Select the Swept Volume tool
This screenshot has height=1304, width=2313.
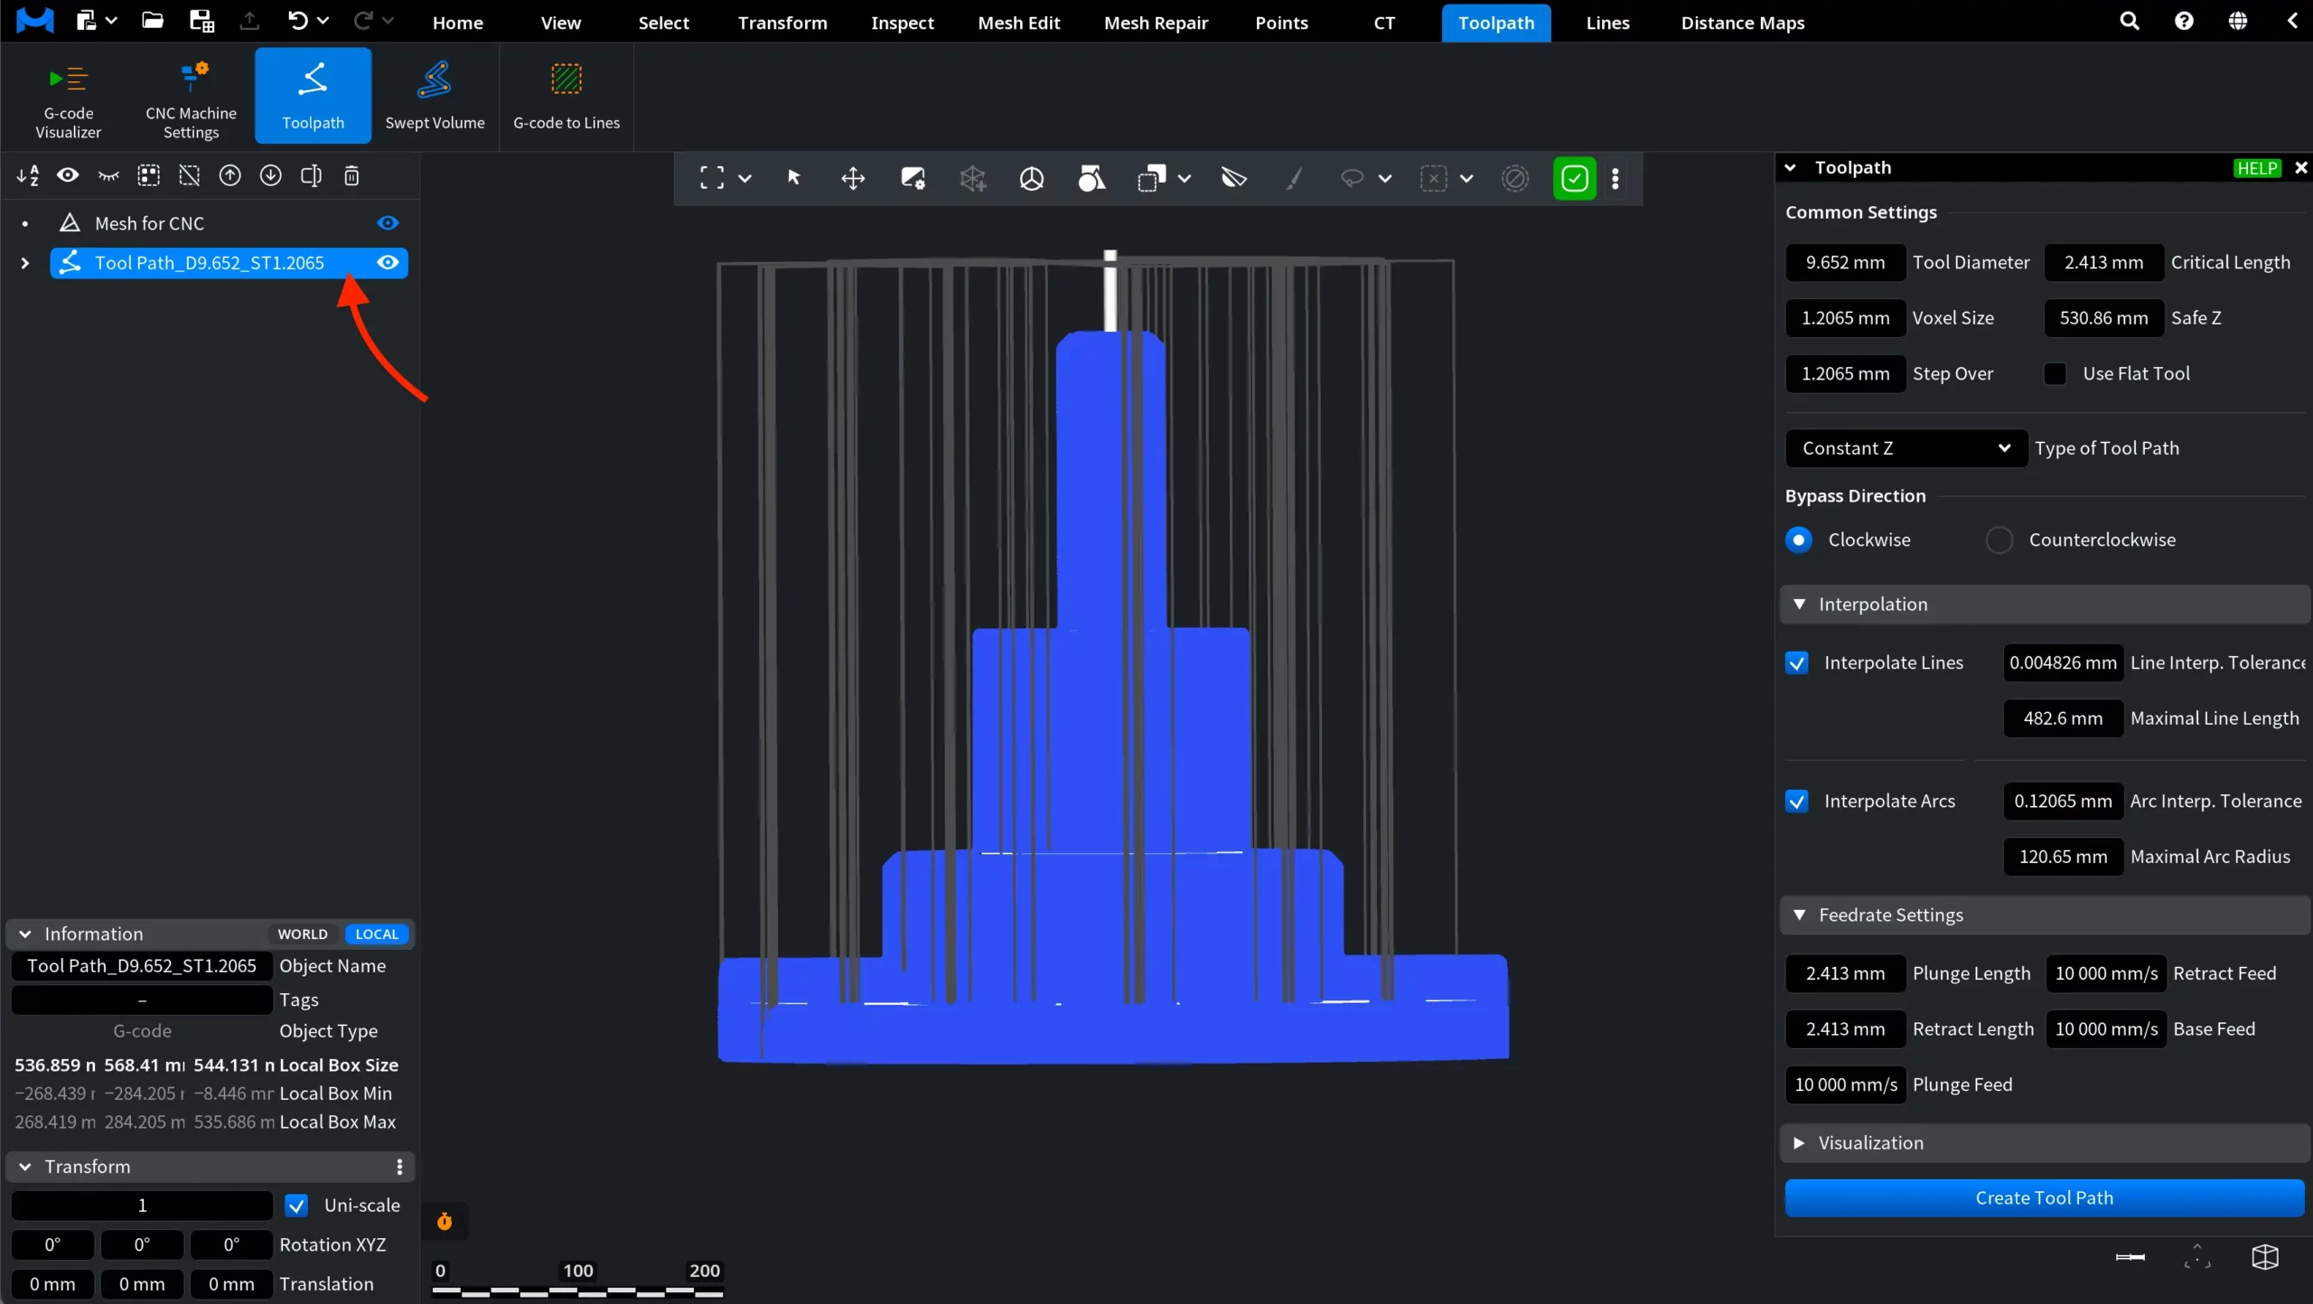(x=435, y=98)
